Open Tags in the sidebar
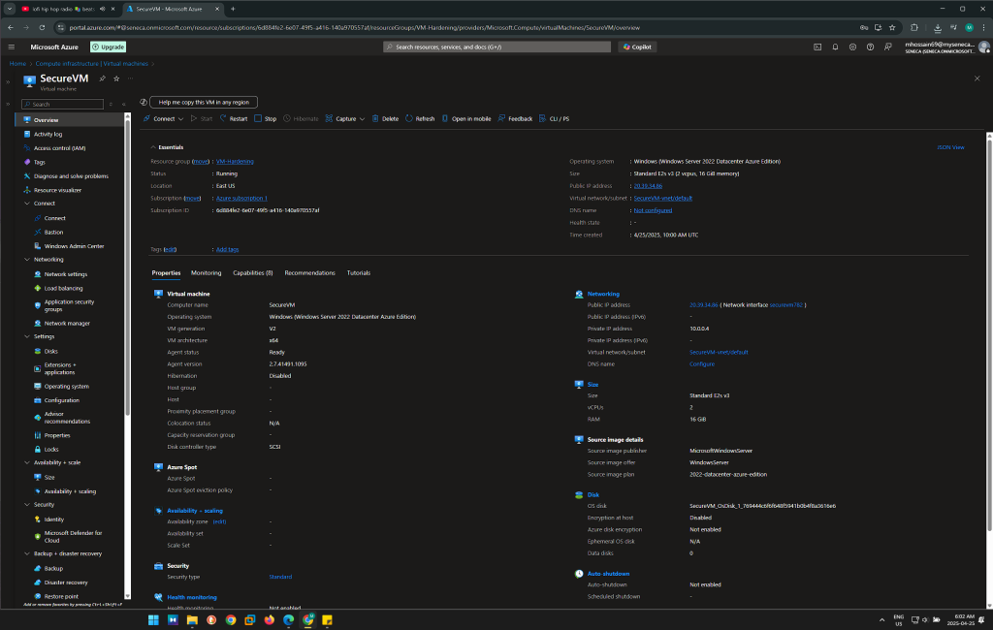 (x=39, y=162)
